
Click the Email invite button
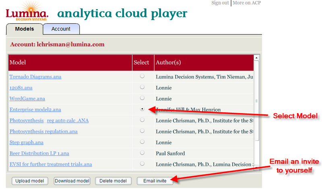155,181
